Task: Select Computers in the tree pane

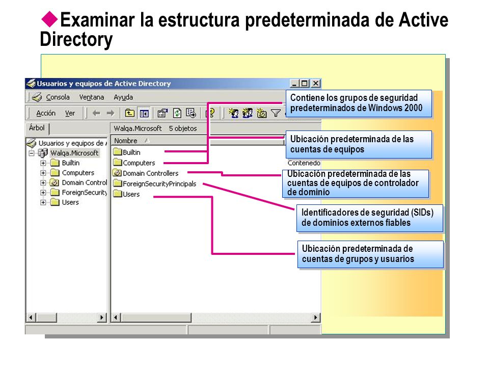Action: pos(78,173)
